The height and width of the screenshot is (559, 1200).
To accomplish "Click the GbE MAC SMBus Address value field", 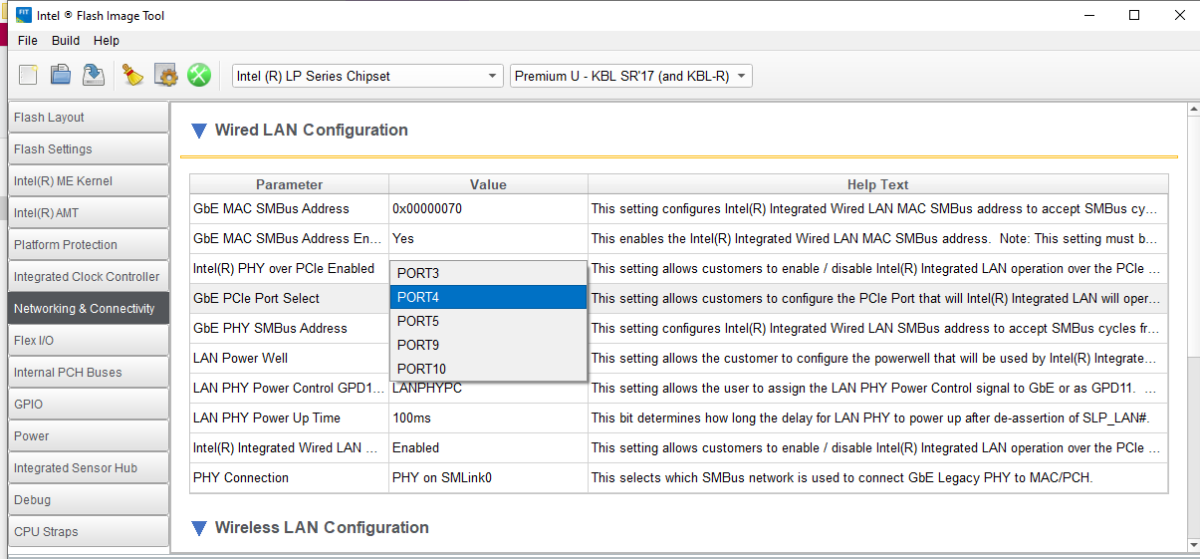I will [487, 209].
